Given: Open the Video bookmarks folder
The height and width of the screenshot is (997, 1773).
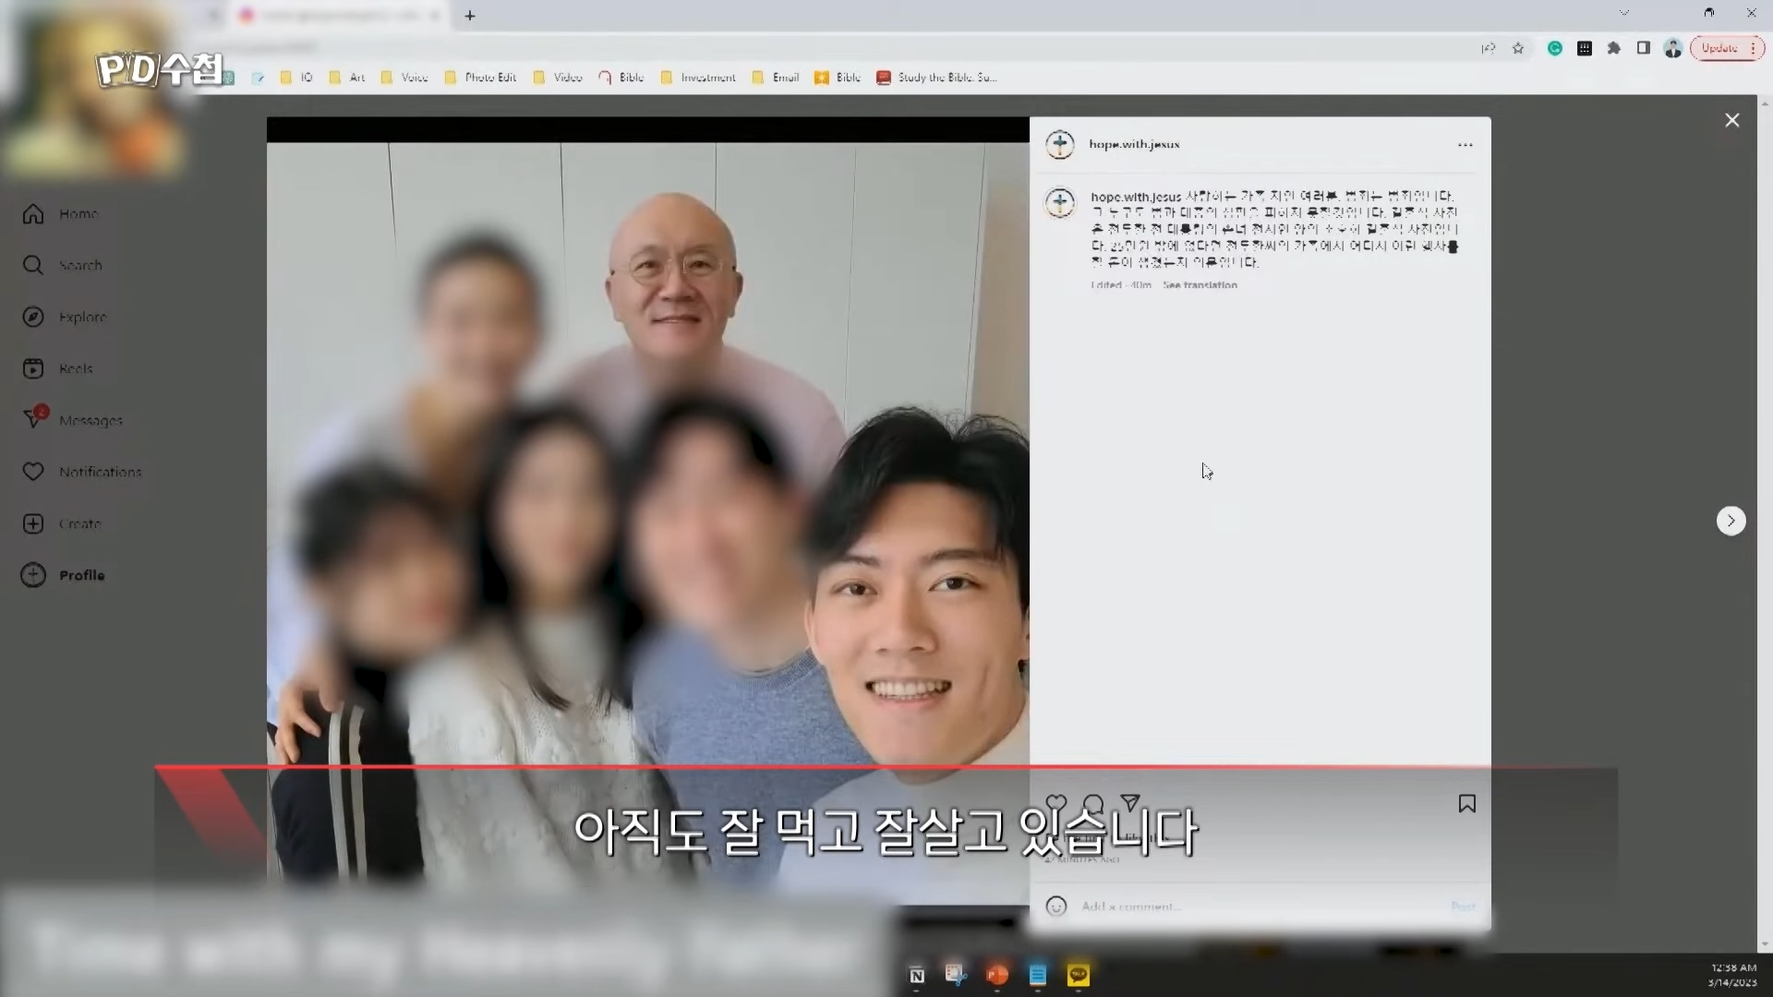Looking at the screenshot, I should click(558, 78).
